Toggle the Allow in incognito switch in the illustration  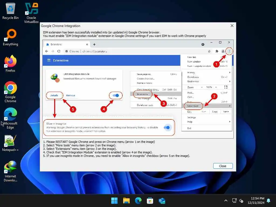[x=167, y=127]
